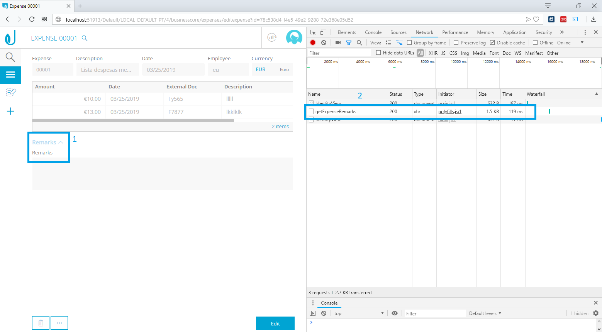Open the browser downloads icon

[594, 19]
